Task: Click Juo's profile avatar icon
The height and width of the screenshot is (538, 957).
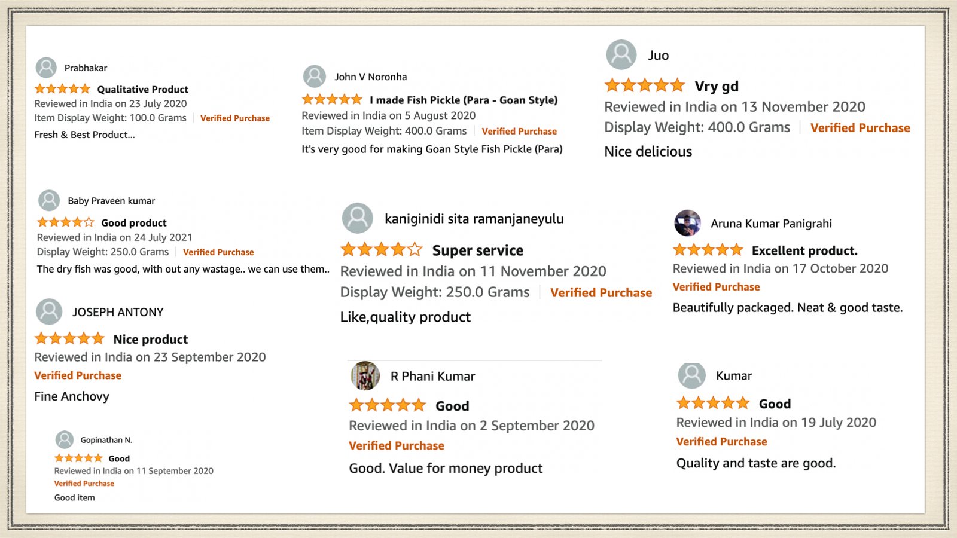Action: point(621,55)
